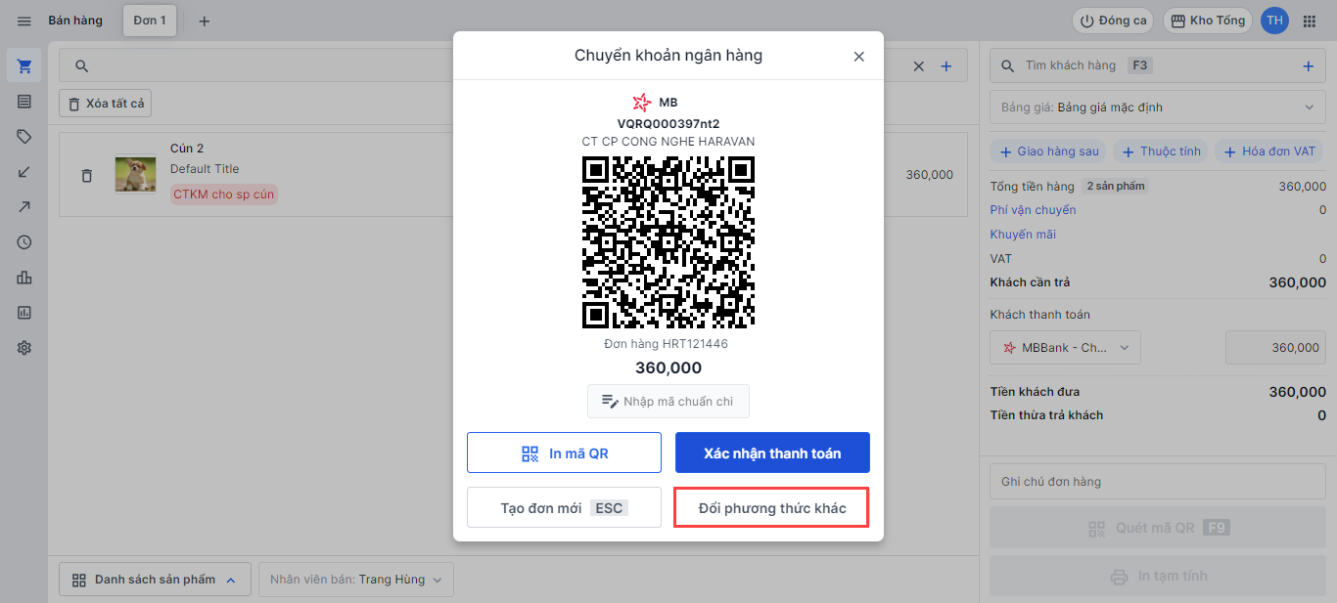Delete the Cún 2 item with trash icon

click(86, 176)
